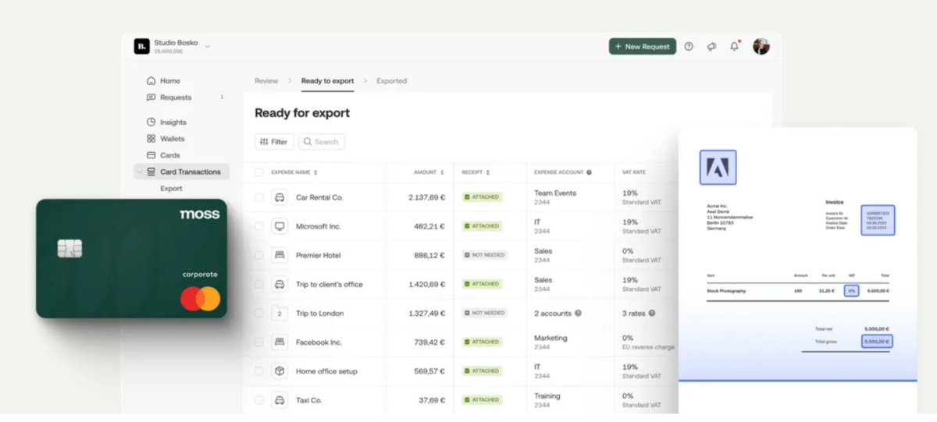Click the Microsoft Inc. monitor icon
937x422 pixels.
pos(280,226)
